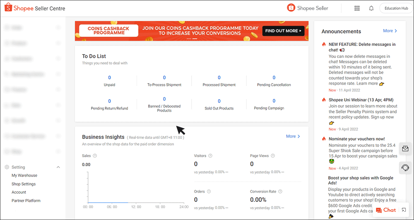This screenshot has width=414, height=220.
Task: Click the Setting gear icon
Action: coord(7,167)
